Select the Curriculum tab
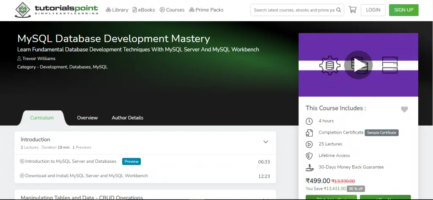Viewport: 433px width, 200px height. [42, 118]
